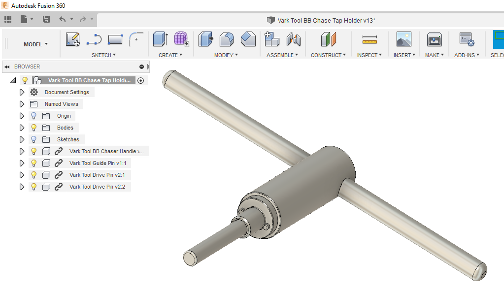Viewport: 504px width, 296px height.
Task: Activate the Extrude tool
Action: click(x=160, y=39)
